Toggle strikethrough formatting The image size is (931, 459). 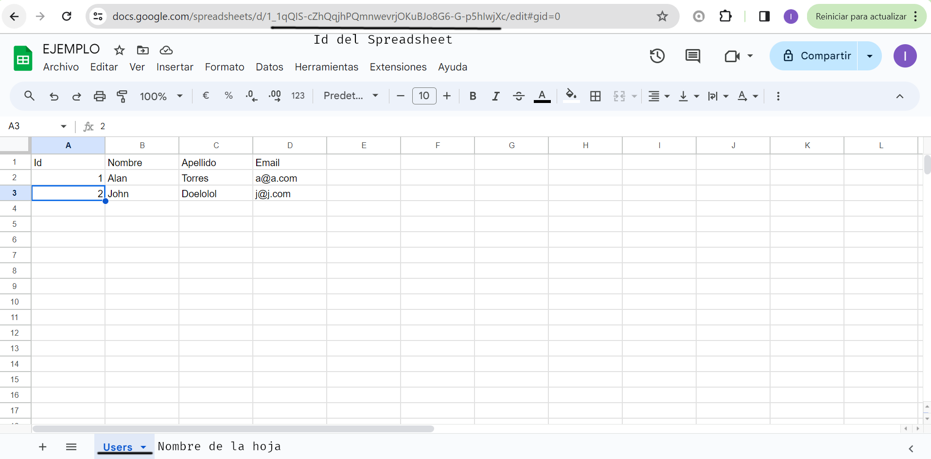(x=519, y=96)
